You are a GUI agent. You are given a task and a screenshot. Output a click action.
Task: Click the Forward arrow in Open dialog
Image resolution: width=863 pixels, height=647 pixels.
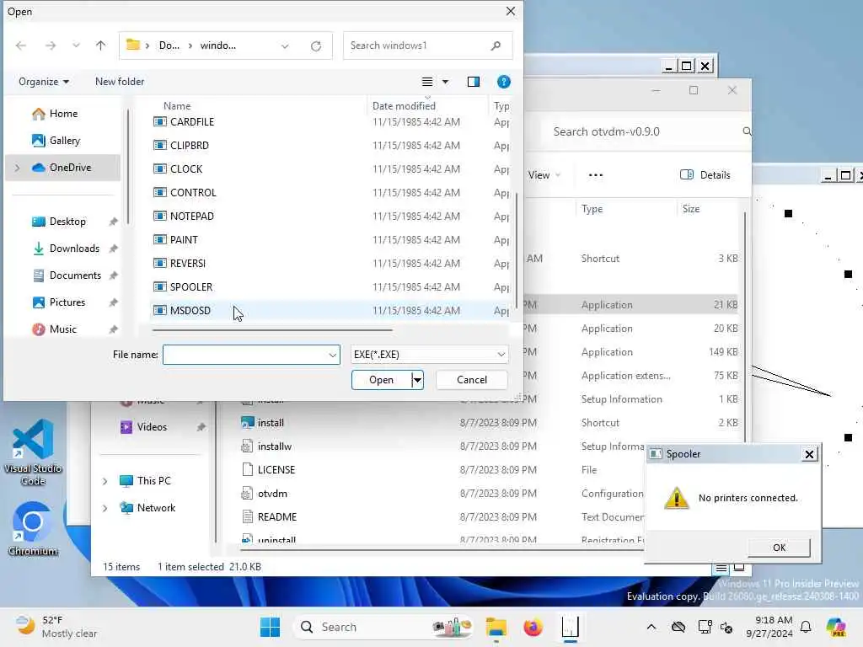point(51,45)
